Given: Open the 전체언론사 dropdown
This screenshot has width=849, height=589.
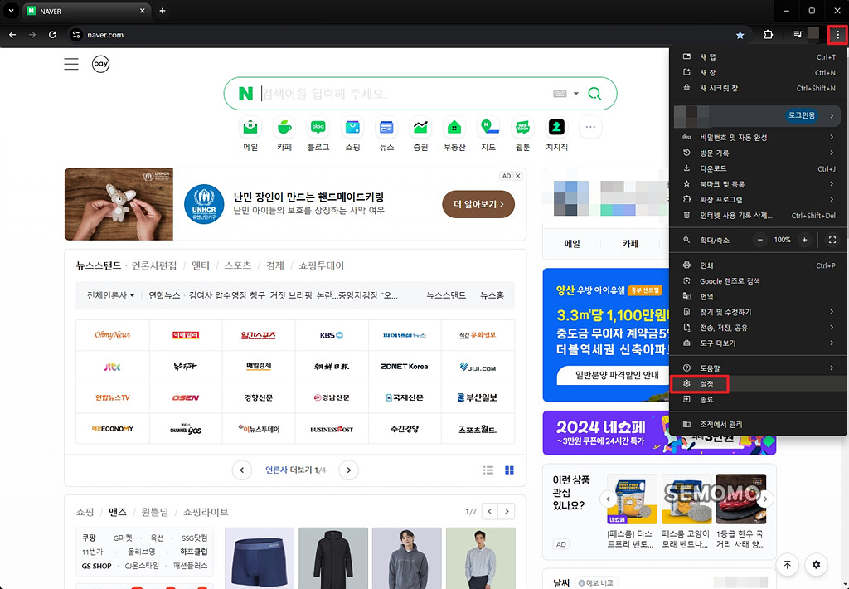Looking at the screenshot, I should tap(110, 295).
